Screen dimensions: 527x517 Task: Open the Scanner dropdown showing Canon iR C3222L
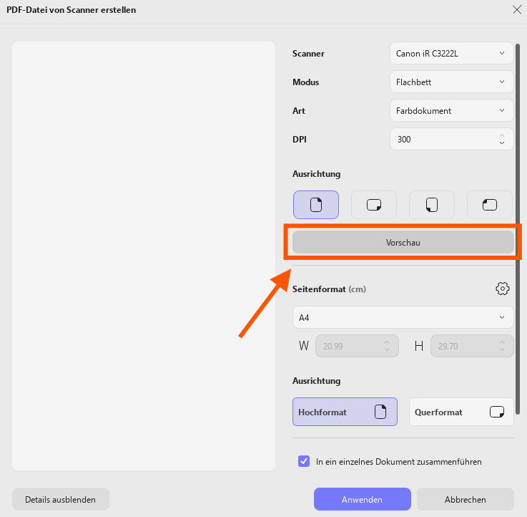(451, 53)
